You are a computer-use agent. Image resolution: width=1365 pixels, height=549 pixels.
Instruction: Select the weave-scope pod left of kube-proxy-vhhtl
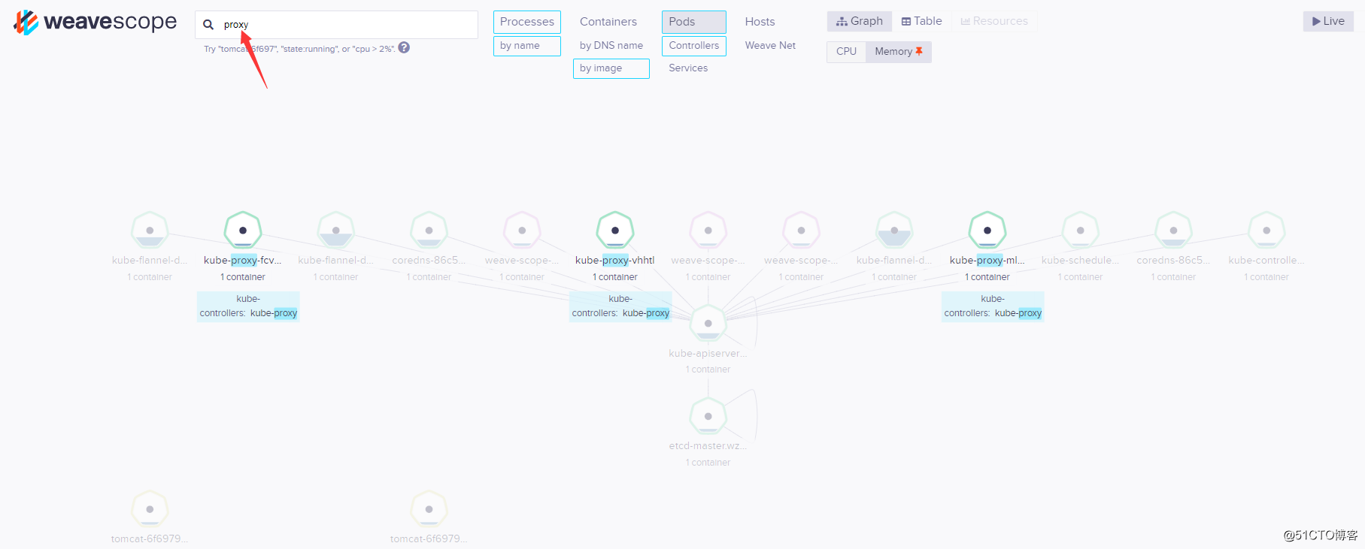pyautogui.click(x=522, y=231)
